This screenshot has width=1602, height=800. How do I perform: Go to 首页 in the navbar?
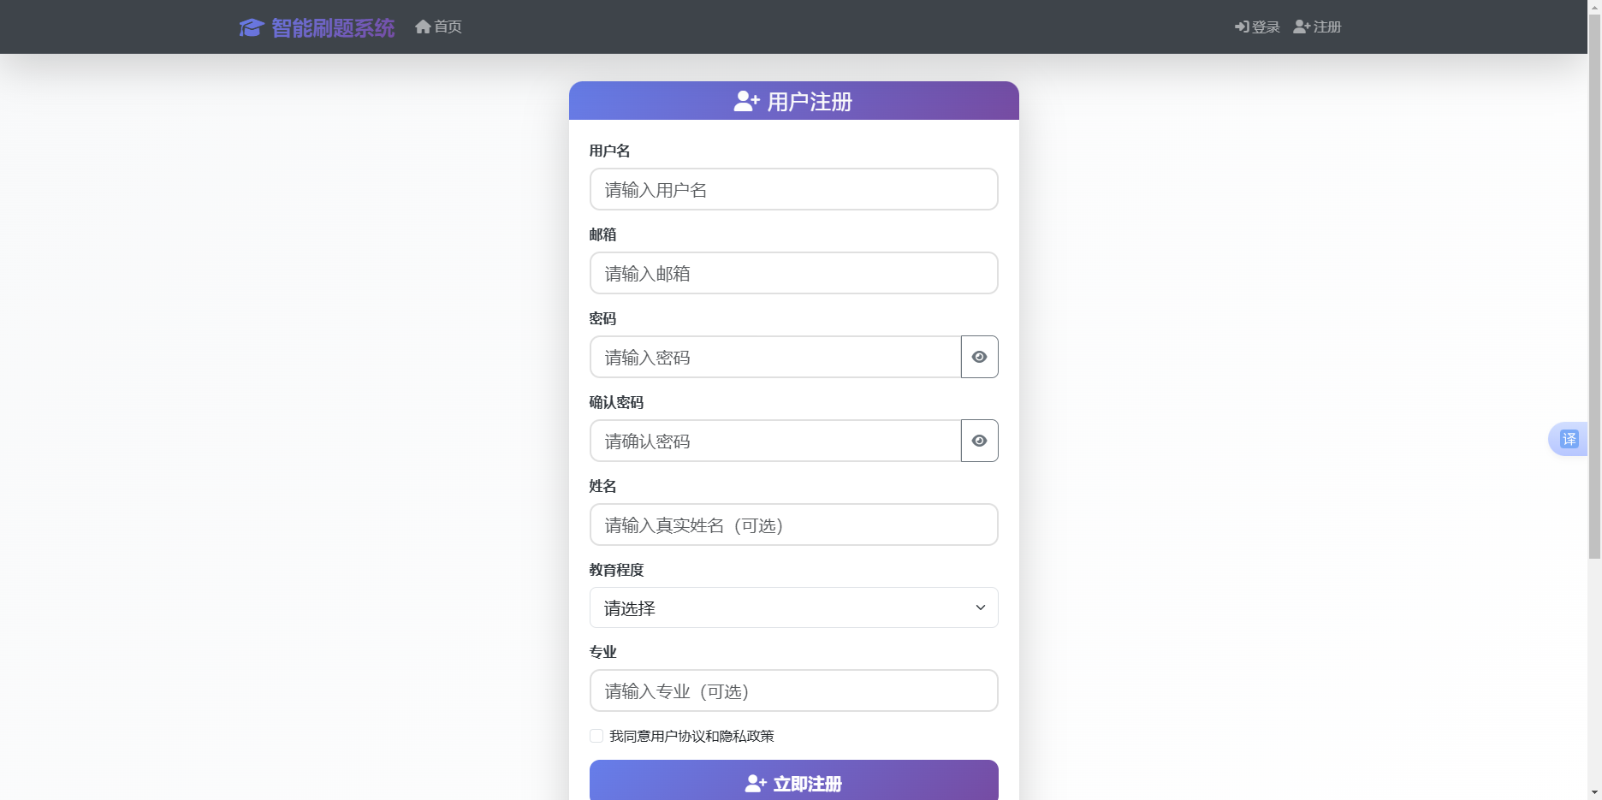(438, 27)
